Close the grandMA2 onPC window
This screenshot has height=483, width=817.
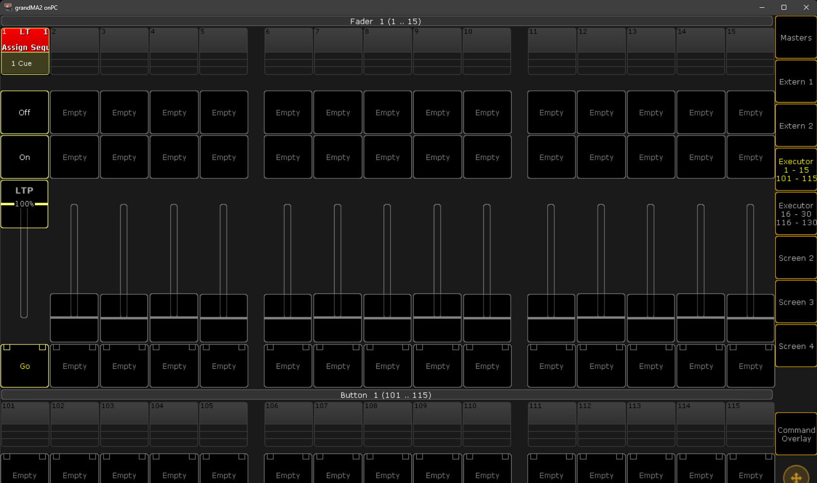[806, 7]
